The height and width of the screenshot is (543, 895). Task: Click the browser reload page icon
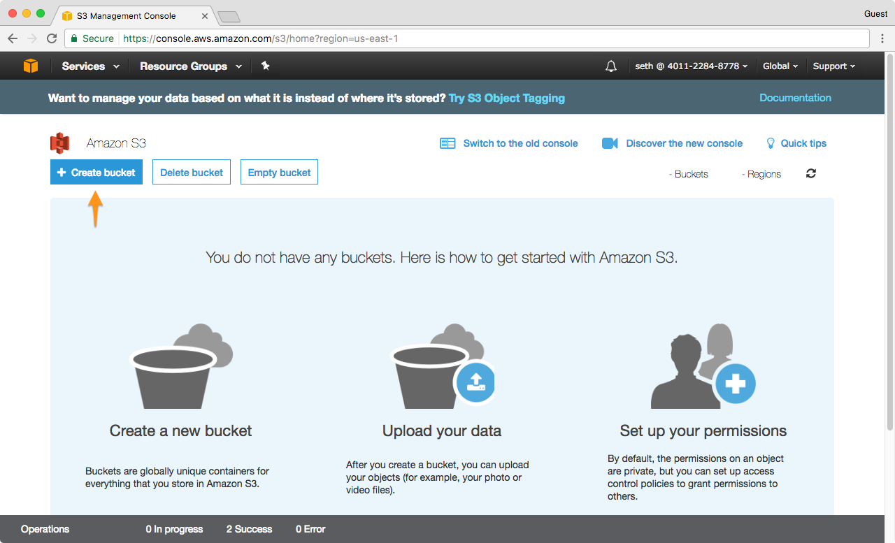pos(52,38)
